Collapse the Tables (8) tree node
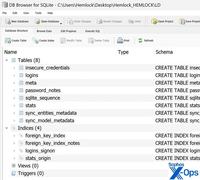 [7, 60]
